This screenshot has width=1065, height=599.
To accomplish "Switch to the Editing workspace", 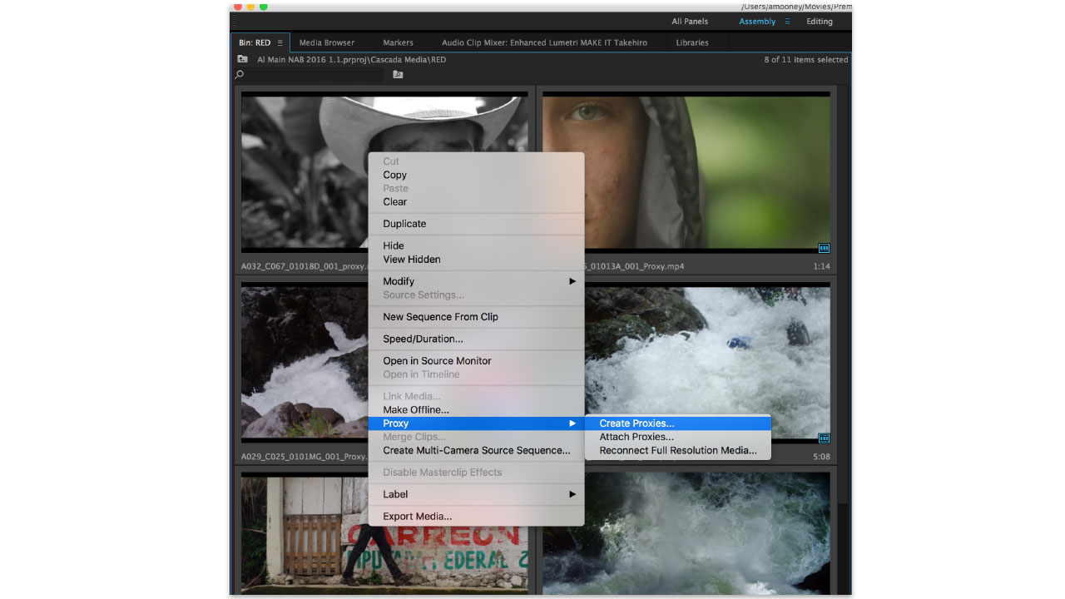I will pos(819,22).
